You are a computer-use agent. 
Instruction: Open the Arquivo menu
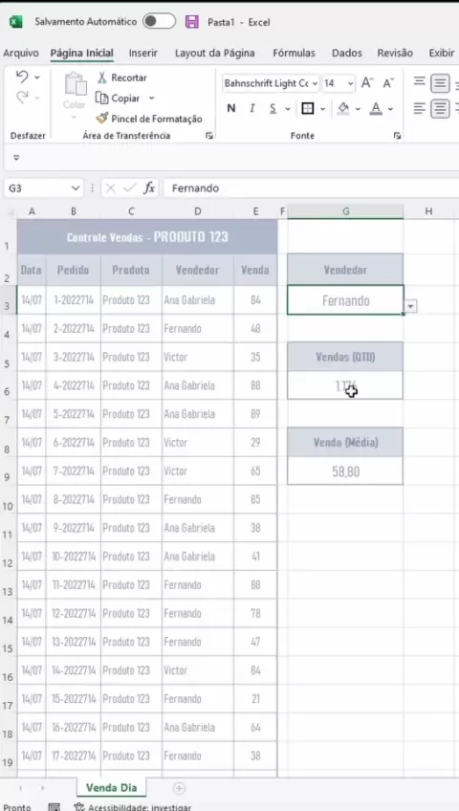[x=21, y=53]
